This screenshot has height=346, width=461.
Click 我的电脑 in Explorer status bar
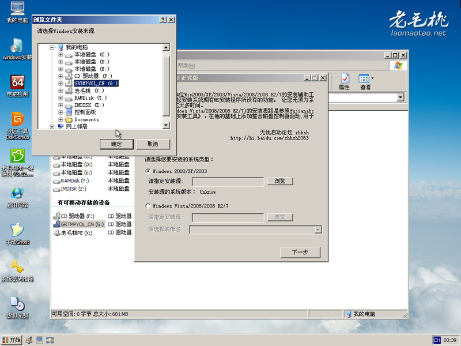(x=364, y=314)
